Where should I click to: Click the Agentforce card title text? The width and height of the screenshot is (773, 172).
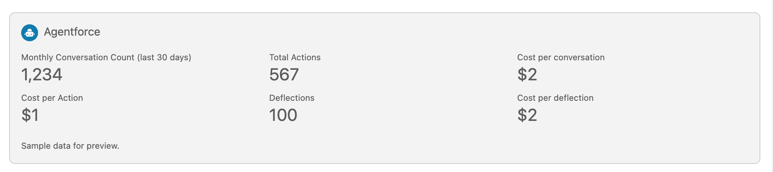tap(72, 32)
